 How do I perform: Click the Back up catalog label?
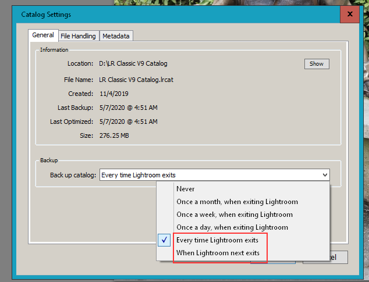point(73,175)
